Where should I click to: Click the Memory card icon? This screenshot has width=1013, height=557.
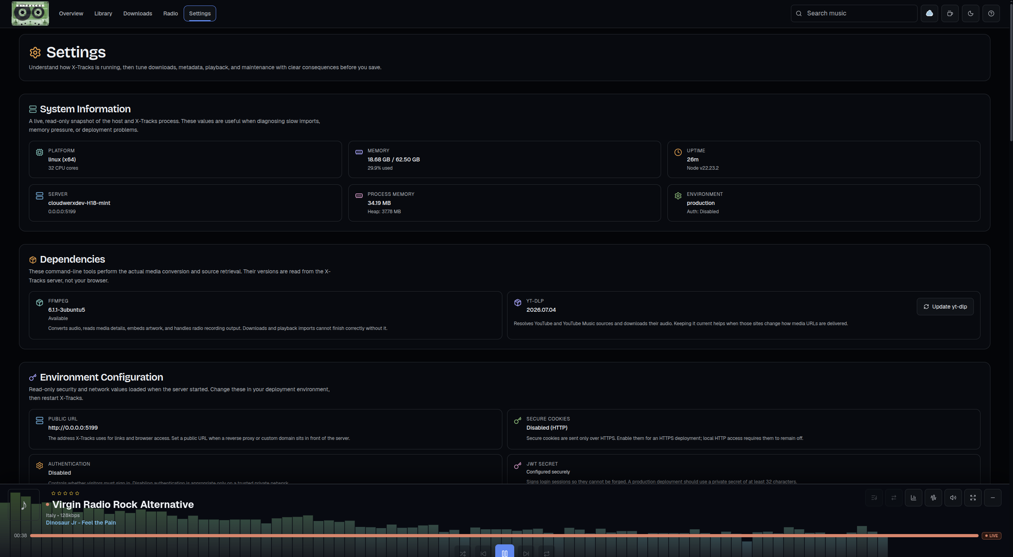[x=359, y=152]
